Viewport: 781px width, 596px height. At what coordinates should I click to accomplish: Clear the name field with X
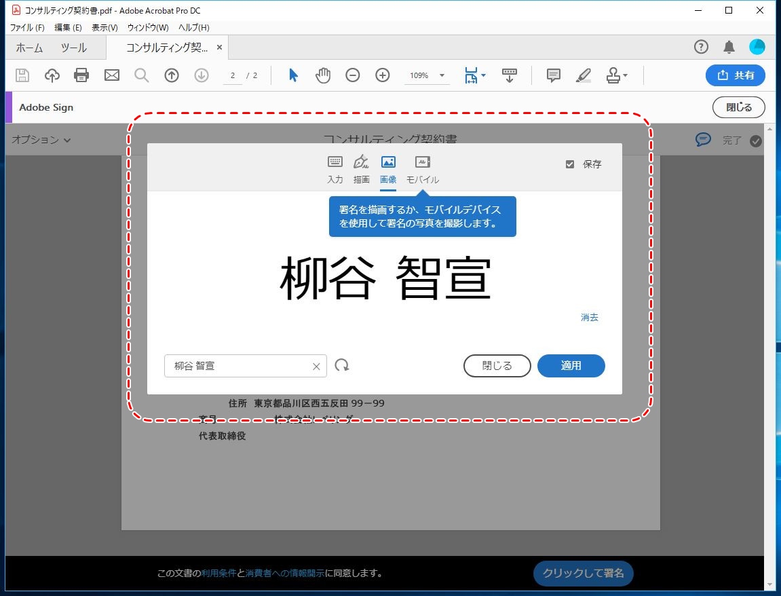point(316,367)
